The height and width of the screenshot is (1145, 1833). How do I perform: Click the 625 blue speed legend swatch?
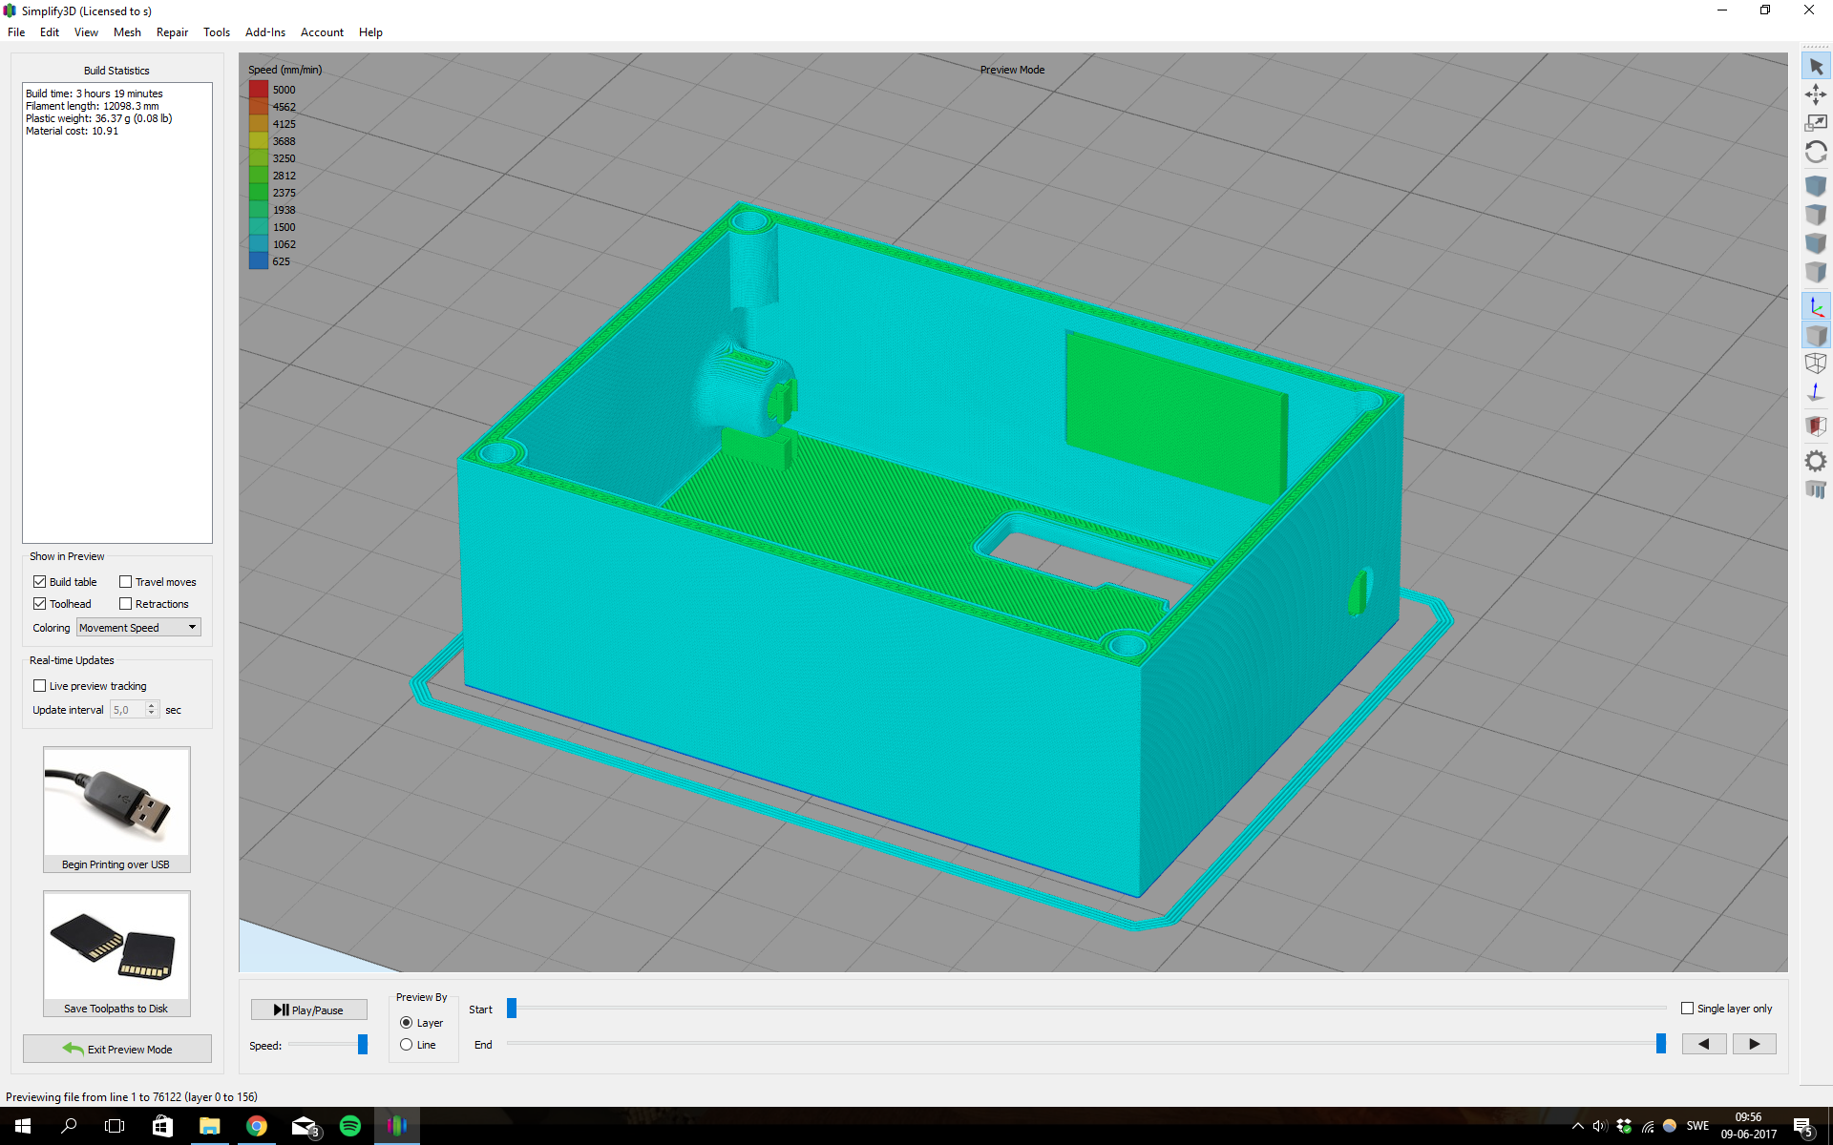click(x=259, y=261)
